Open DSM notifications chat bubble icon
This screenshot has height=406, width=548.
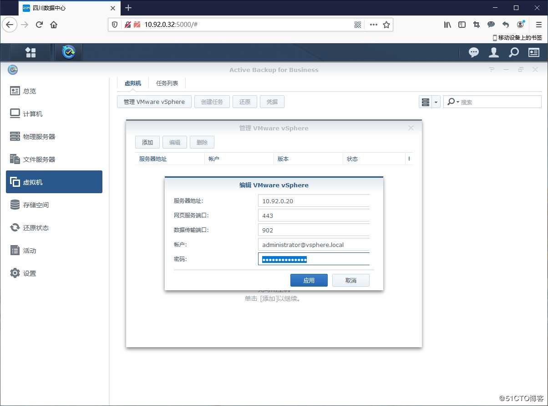click(474, 52)
